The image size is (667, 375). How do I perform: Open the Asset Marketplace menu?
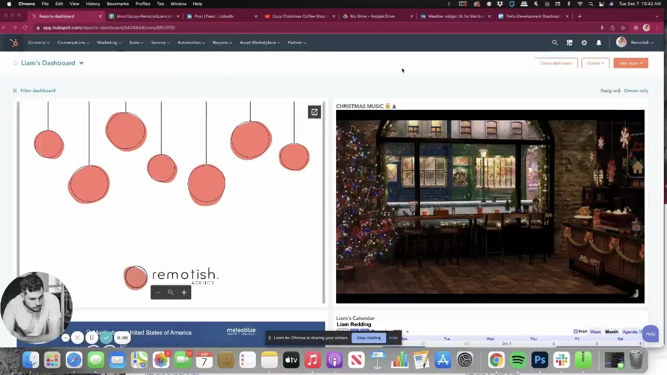click(x=260, y=43)
